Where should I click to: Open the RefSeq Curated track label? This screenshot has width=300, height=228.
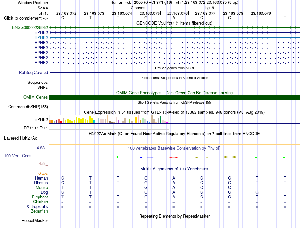click(33, 73)
